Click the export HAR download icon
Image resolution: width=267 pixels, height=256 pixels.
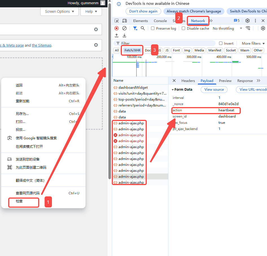click(x=124, y=36)
